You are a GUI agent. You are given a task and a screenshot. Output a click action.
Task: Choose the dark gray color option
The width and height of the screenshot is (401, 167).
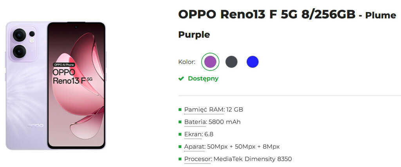tap(231, 62)
